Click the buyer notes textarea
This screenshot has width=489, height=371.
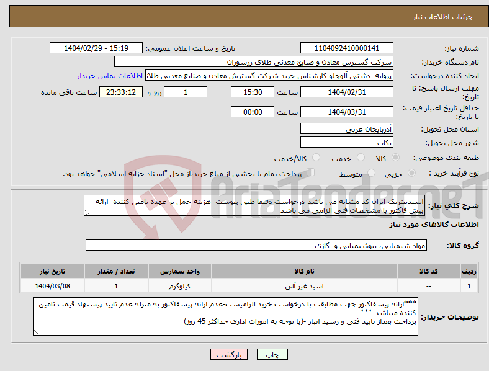tap(225, 316)
